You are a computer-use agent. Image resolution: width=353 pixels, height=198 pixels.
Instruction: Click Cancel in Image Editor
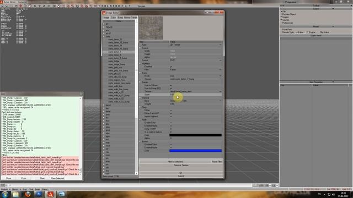coord(181,176)
